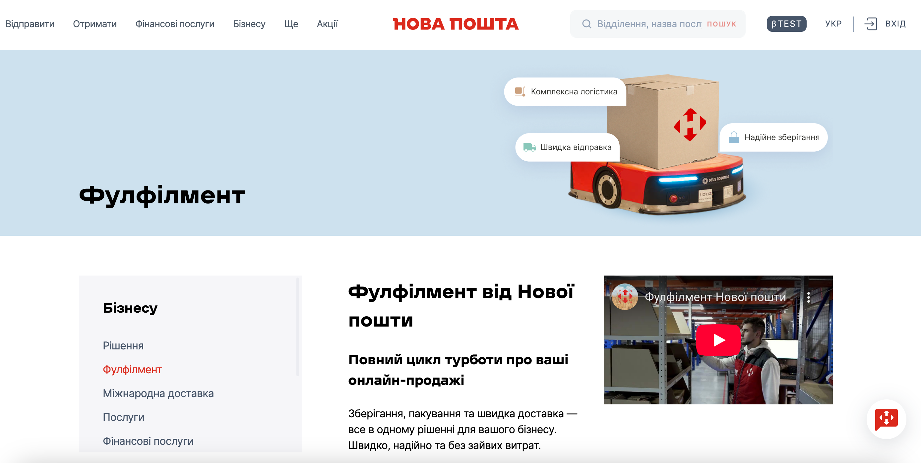Click the Повний цикл турботи subheading
921x463 pixels.
[x=458, y=370]
